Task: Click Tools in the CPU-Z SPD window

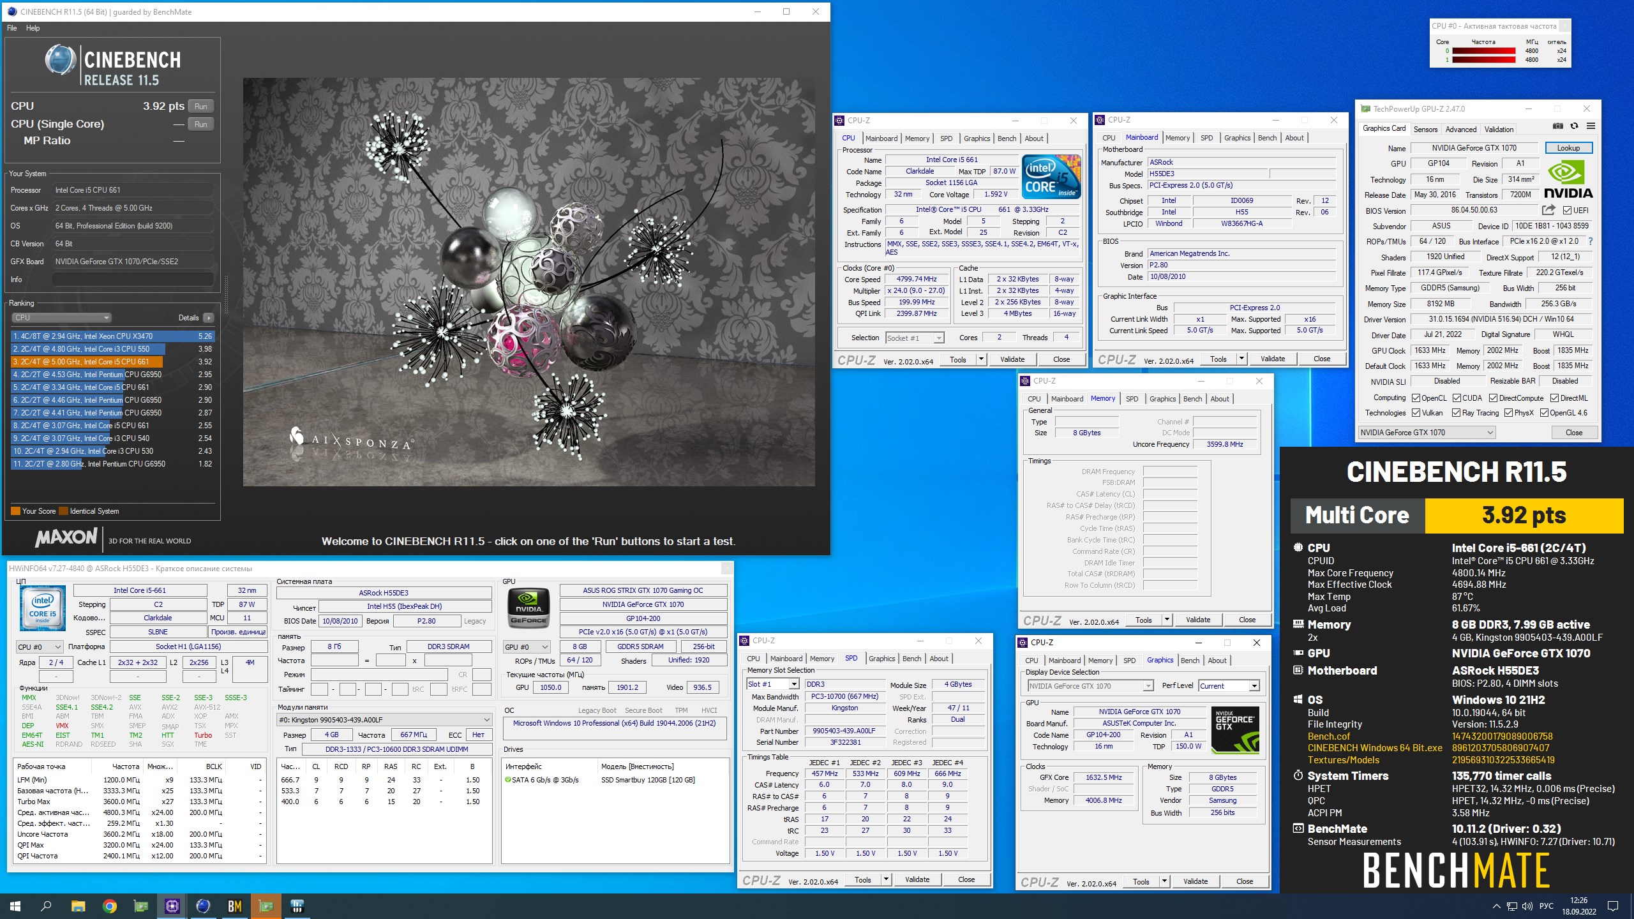Action: click(x=862, y=879)
